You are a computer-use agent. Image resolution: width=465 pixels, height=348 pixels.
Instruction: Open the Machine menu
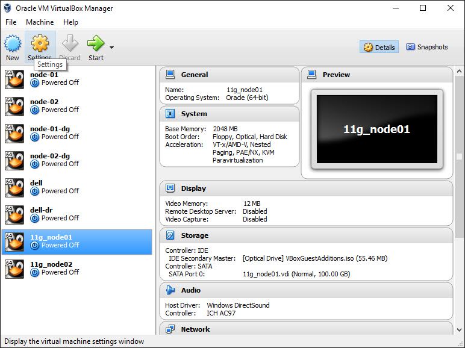(x=40, y=22)
